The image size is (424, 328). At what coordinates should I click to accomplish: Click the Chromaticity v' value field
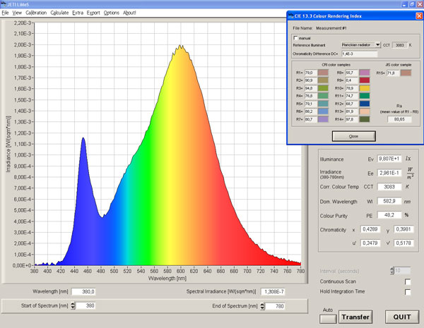point(404,243)
